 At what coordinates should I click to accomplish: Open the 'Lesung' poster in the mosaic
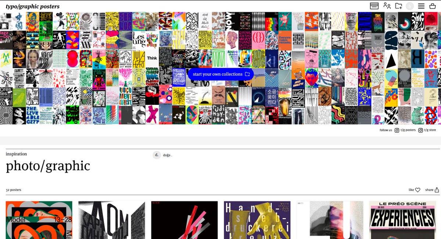[x=139, y=40]
